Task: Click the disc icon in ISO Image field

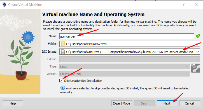Action: click(63, 52)
